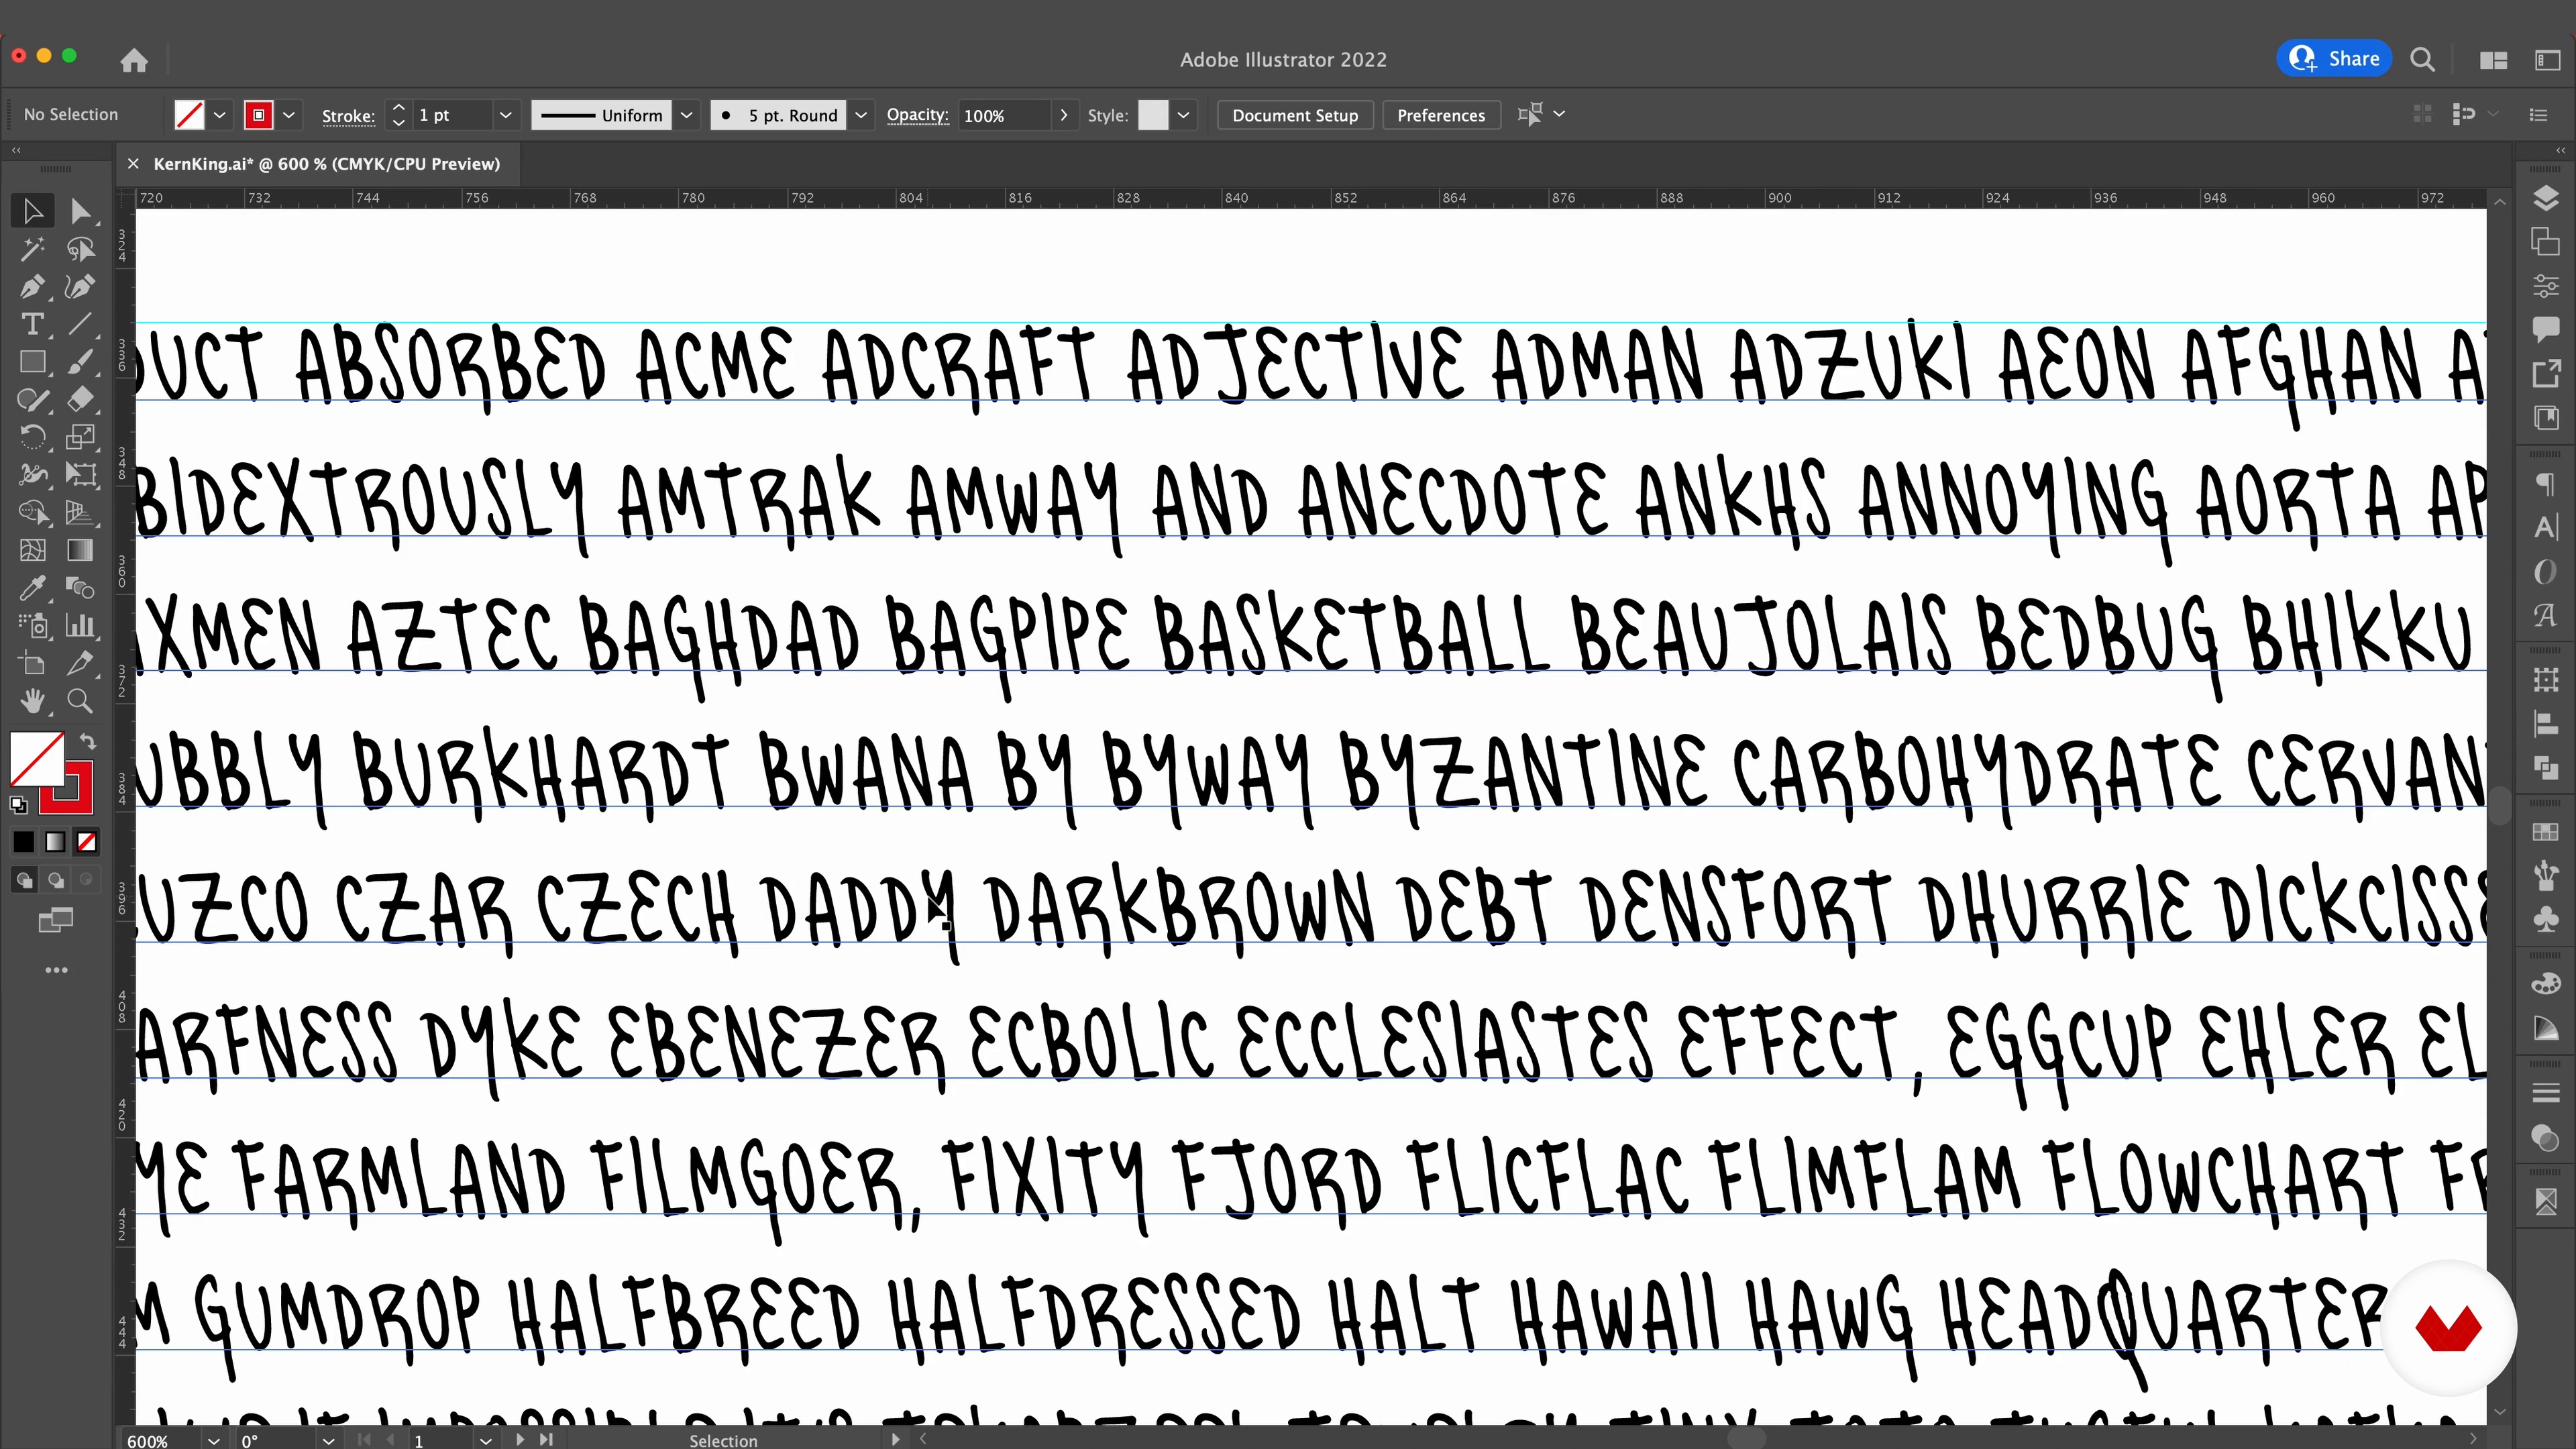
Task: Open the Layers panel icon
Action: point(2546,198)
